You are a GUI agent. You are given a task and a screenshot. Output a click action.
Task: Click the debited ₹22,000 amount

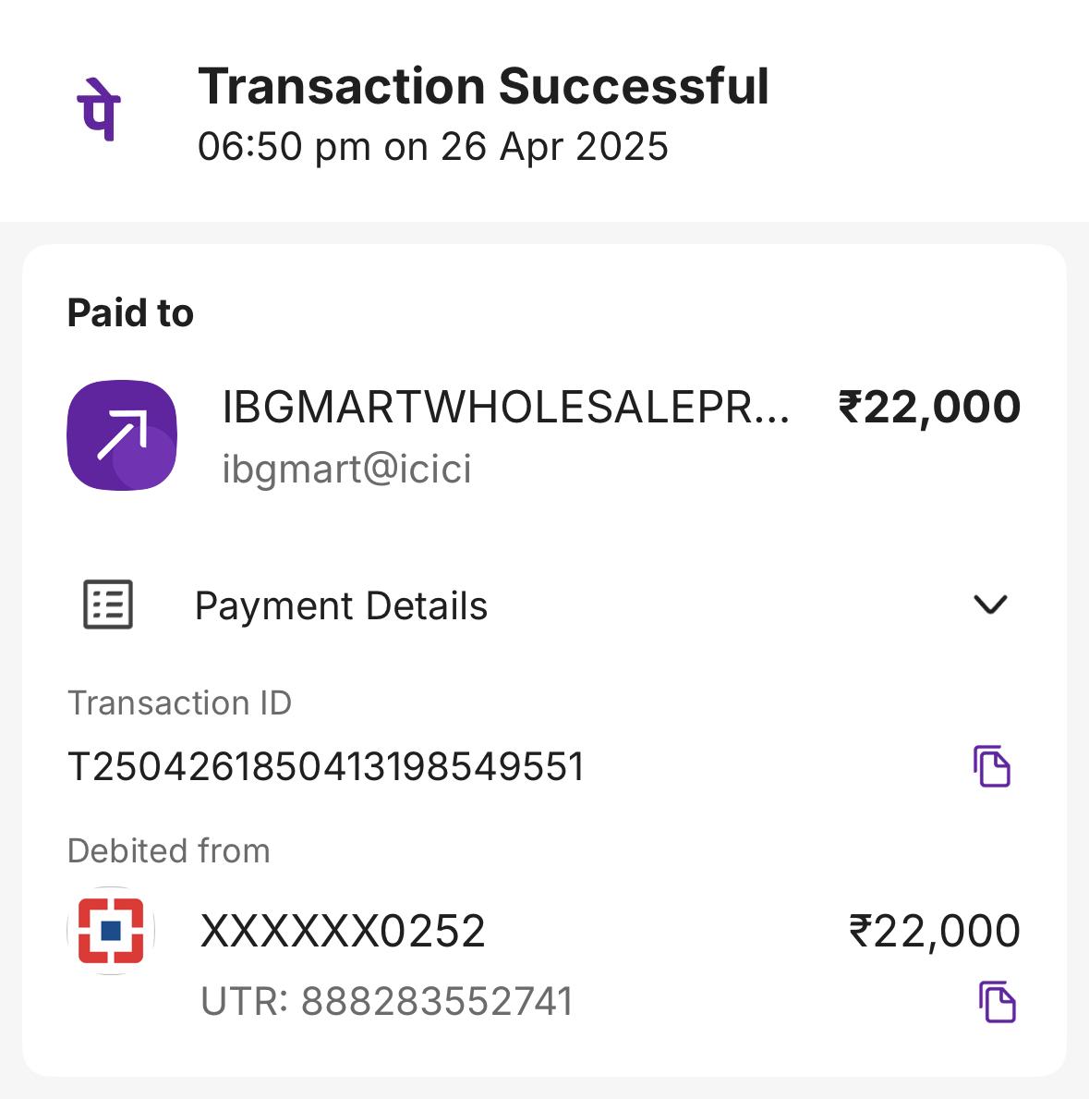(x=934, y=932)
